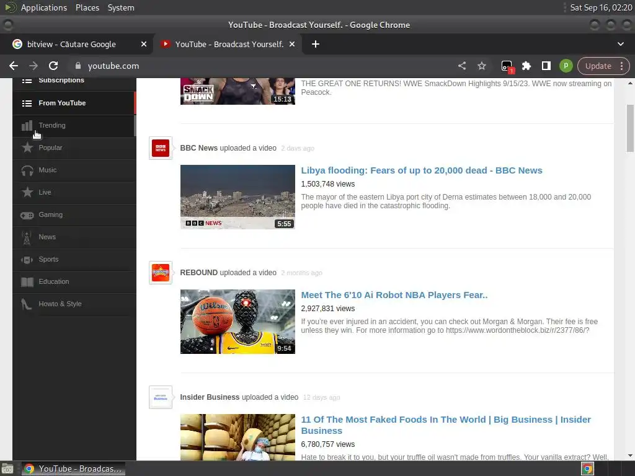The width and height of the screenshot is (635, 476).
Task: Click the Chrome icon in system tray
Action: tap(587, 469)
